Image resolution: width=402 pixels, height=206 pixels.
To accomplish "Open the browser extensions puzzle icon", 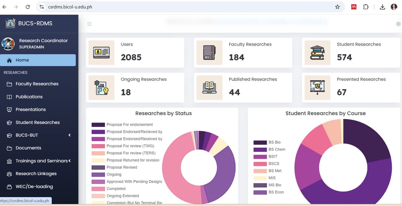I will tap(366, 7).
